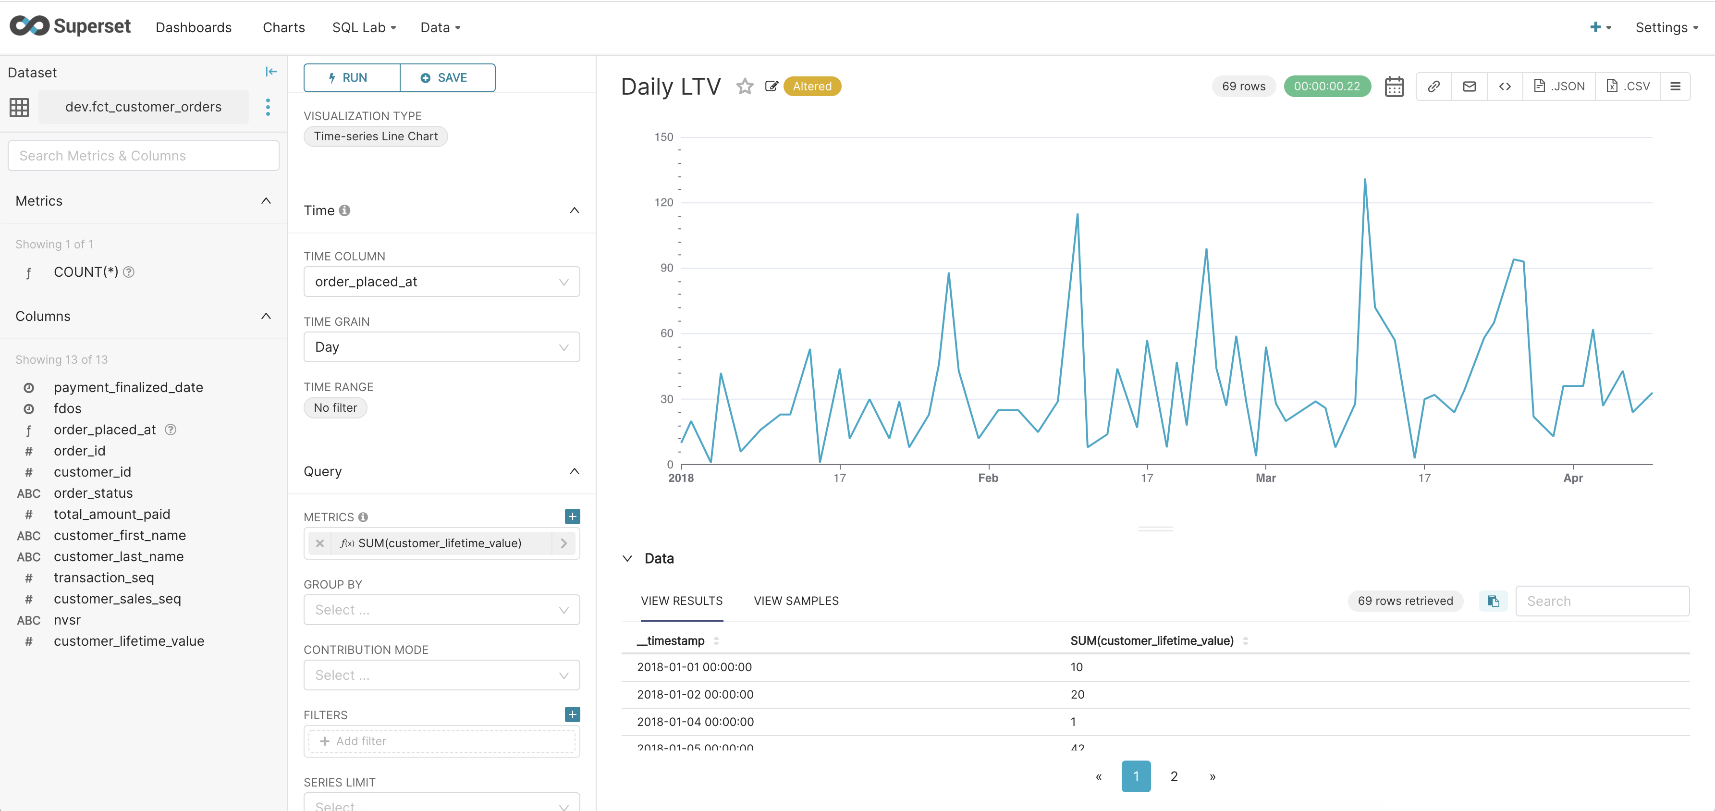This screenshot has height=811, width=1715.
Task: Remove the SUM(customer_lifetime_value) metric
Action: pyautogui.click(x=319, y=543)
